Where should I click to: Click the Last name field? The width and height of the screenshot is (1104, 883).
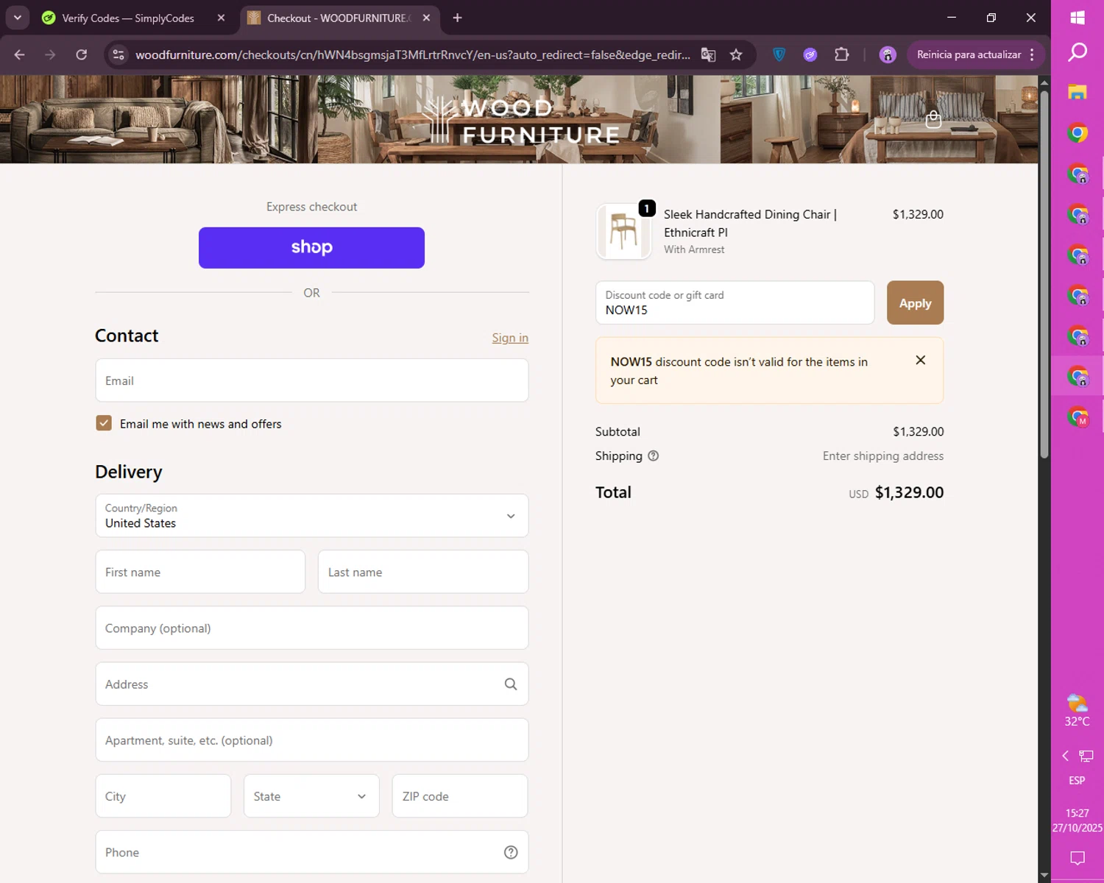(423, 572)
